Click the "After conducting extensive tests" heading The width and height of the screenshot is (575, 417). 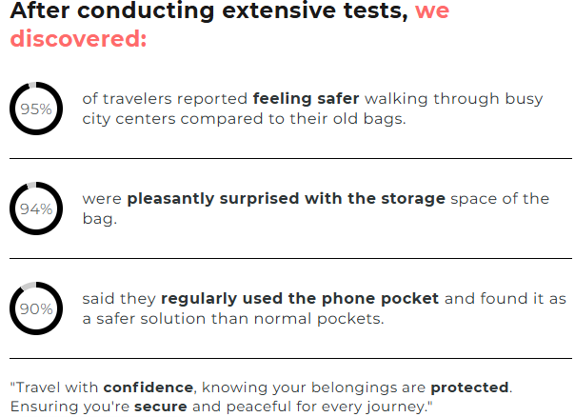pyautogui.click(x=209, y=10)
